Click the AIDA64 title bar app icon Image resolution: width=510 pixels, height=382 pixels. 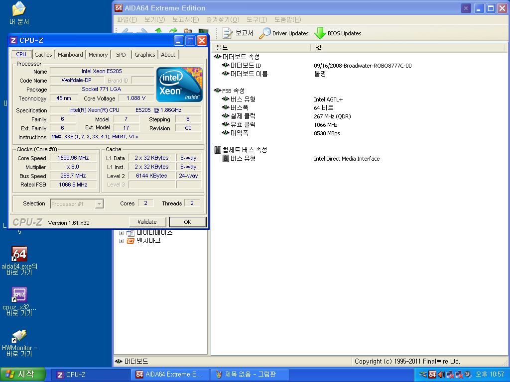click(x=119, y=8)
